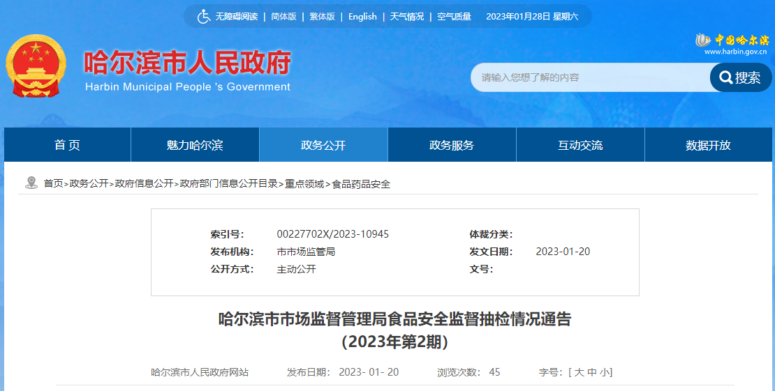Click the national emblem logo
This screenshot has width=775, height=391.
click(x=36, y=66)
